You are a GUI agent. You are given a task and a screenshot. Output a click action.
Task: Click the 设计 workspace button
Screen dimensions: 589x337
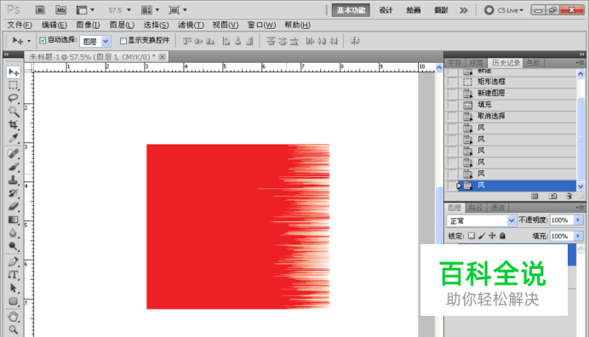click(386, 10)
